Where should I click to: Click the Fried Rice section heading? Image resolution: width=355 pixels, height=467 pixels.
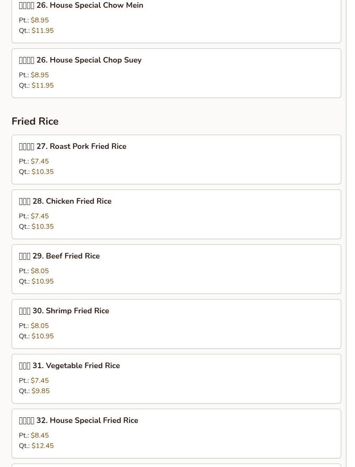point(35,121)
